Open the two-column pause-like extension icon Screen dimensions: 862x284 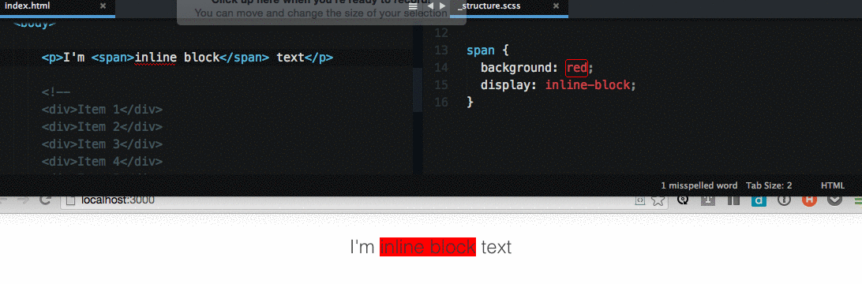pos(734,200)
